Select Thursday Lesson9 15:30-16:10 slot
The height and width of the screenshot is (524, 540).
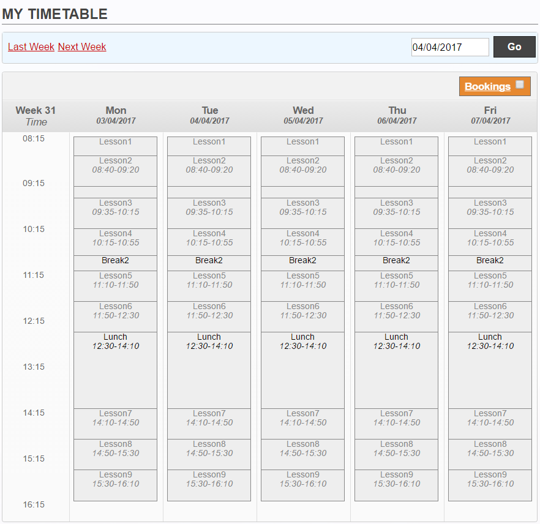click(396, 485)
